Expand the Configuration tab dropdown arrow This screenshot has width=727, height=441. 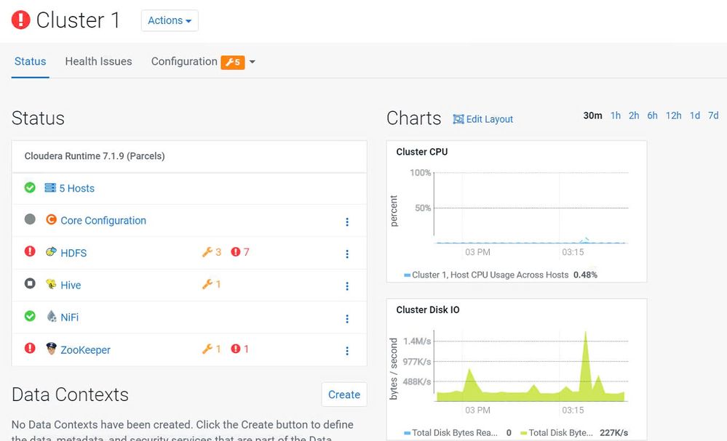[253, 62]
